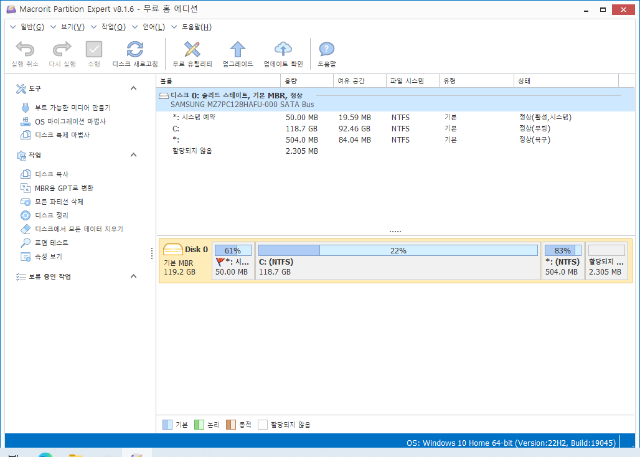Choose 디스크에서 모든 데이터 지우기
The height and width of the screenshot is (457, 640).
click(x=79, y=229)
